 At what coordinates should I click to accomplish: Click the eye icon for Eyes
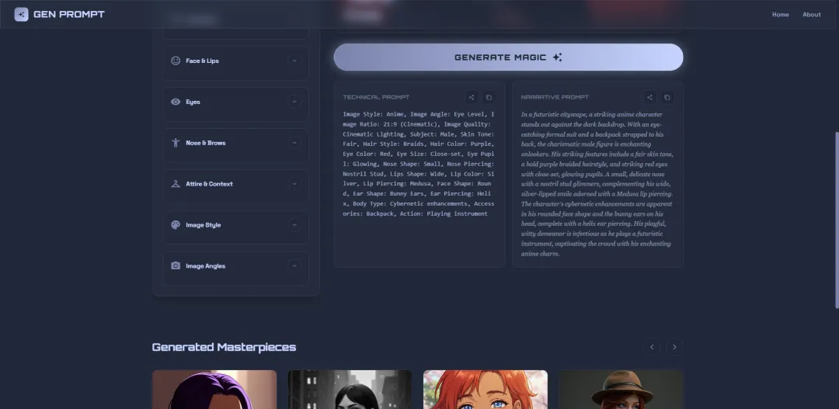click(176, 102)
